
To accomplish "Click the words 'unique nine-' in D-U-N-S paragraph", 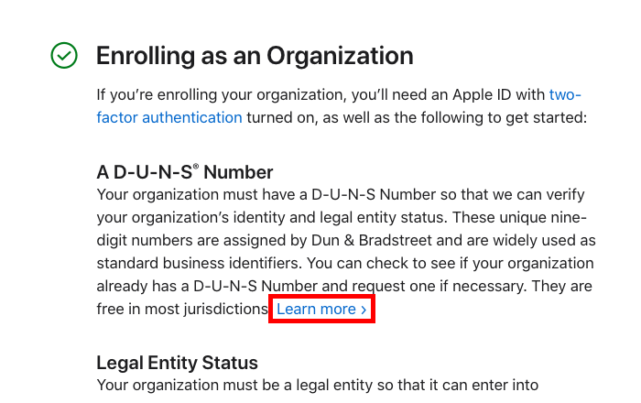I will (x=544, y=218).
